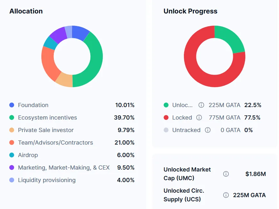Toggle the Foundation legend dot

click(x=12, y=105)
